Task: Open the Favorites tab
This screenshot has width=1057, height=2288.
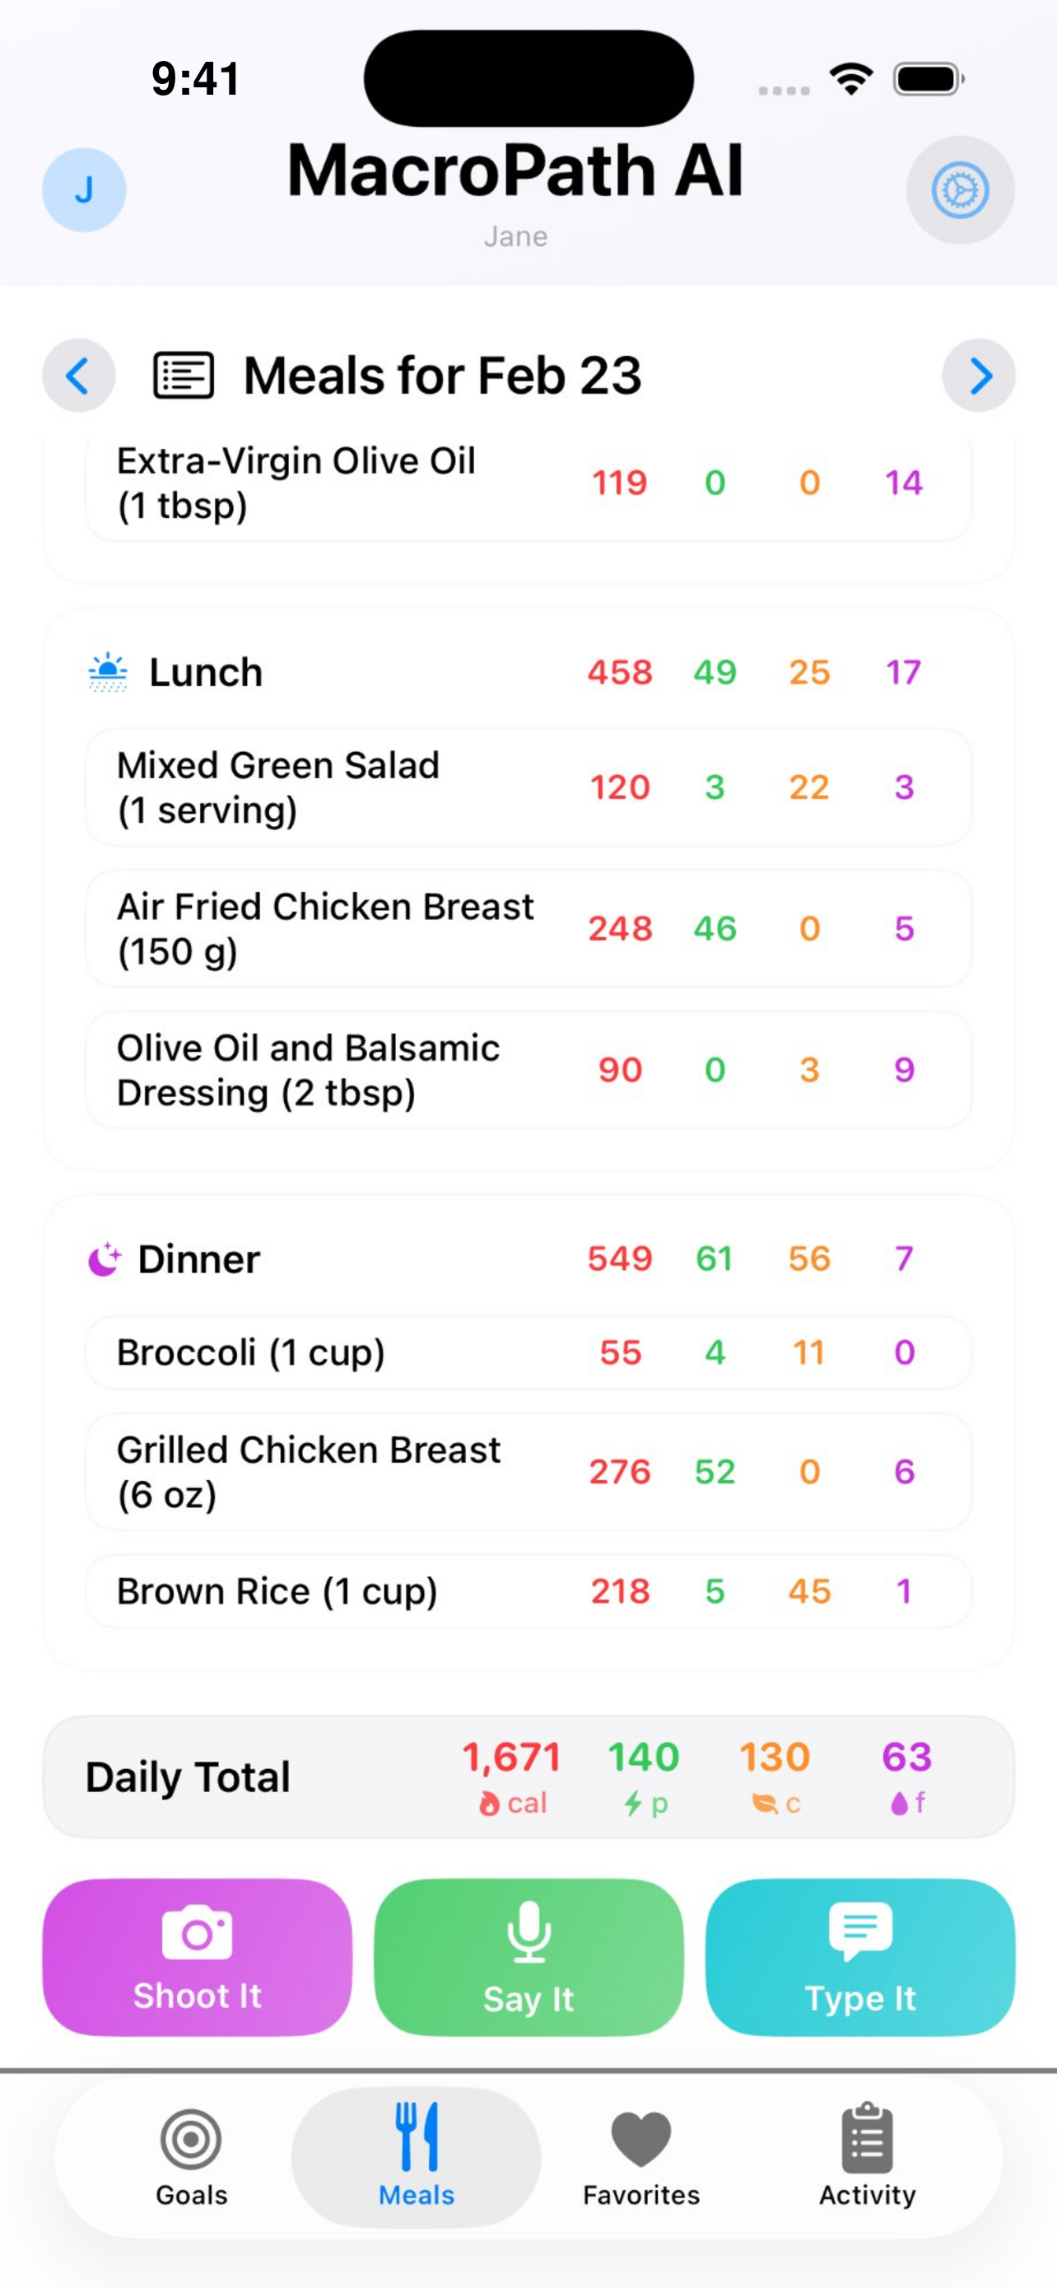Action: [640, 2155]
